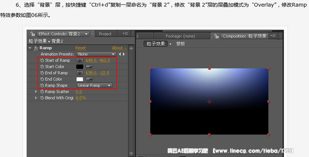Pick End Color with eyedropper
Screen dimensions: 309x157
tap(89, 80)
